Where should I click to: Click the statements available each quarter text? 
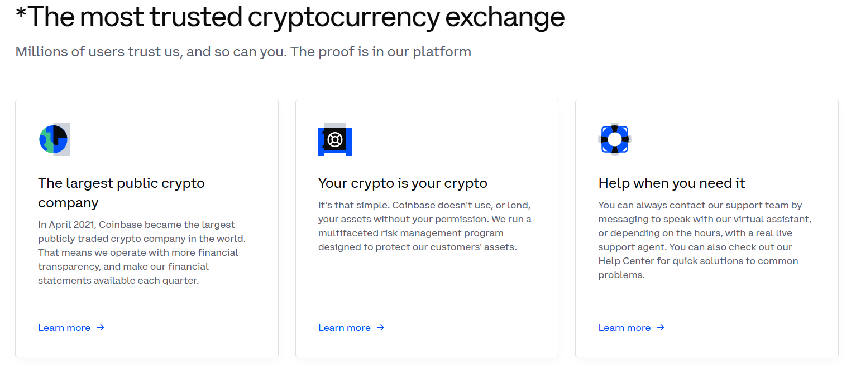pyautogui.click(x=118, y=280)
